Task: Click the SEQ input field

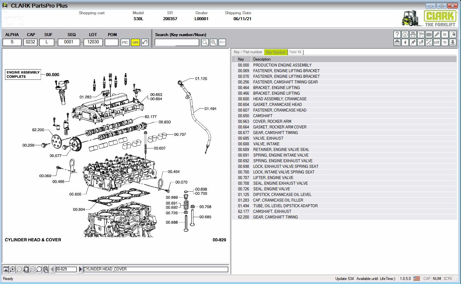Action: (x=69, y=42)
